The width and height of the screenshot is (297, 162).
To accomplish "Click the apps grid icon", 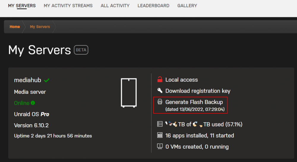I will (160, 135).
